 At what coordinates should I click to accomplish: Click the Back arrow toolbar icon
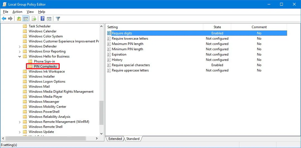click(x=4, y=19)
